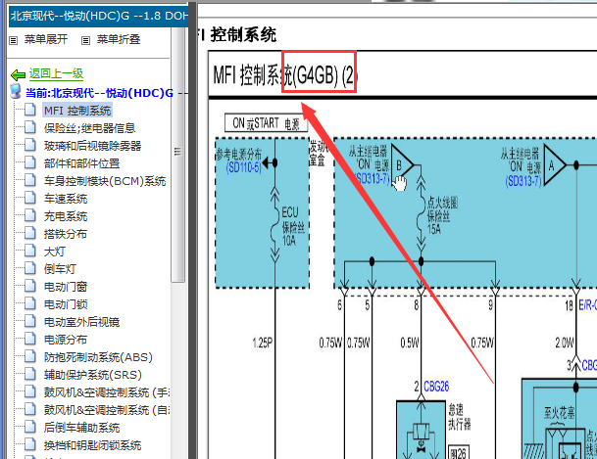Open the 搭铁分布 entry
Image resolution: width=597 pixels, height=459 pixels.
pos(66,234)
